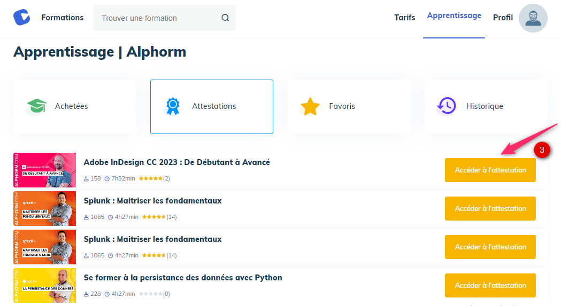Screen dimensions: 561x306
Task: Click the blue attestation ribbon icon
Action: coord(173,106)
